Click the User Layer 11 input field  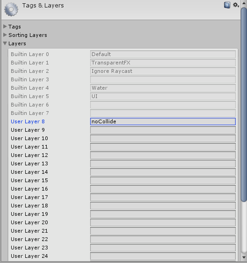[163, 147]
